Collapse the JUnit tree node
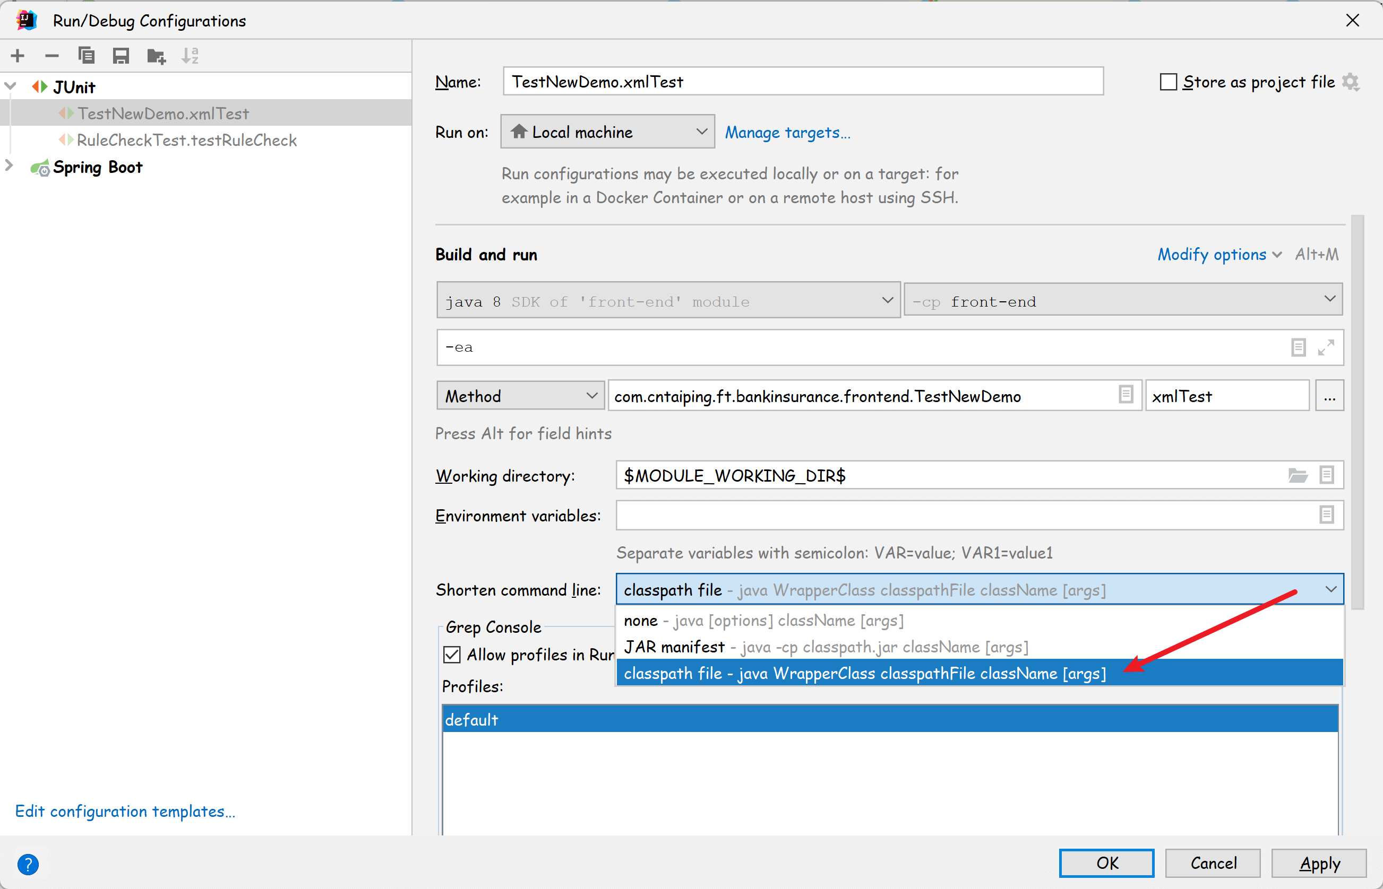Viewport: 1383px width, 889px height. point(11,86)
